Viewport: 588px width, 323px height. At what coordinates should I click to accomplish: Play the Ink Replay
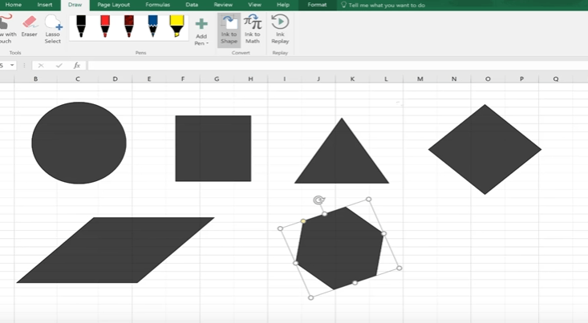coord(280,29)
